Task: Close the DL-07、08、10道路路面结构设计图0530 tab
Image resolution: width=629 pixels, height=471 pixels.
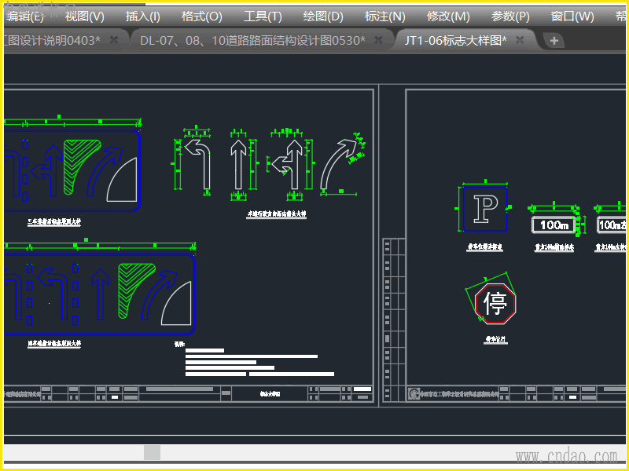Action: (x=378, y=40)
